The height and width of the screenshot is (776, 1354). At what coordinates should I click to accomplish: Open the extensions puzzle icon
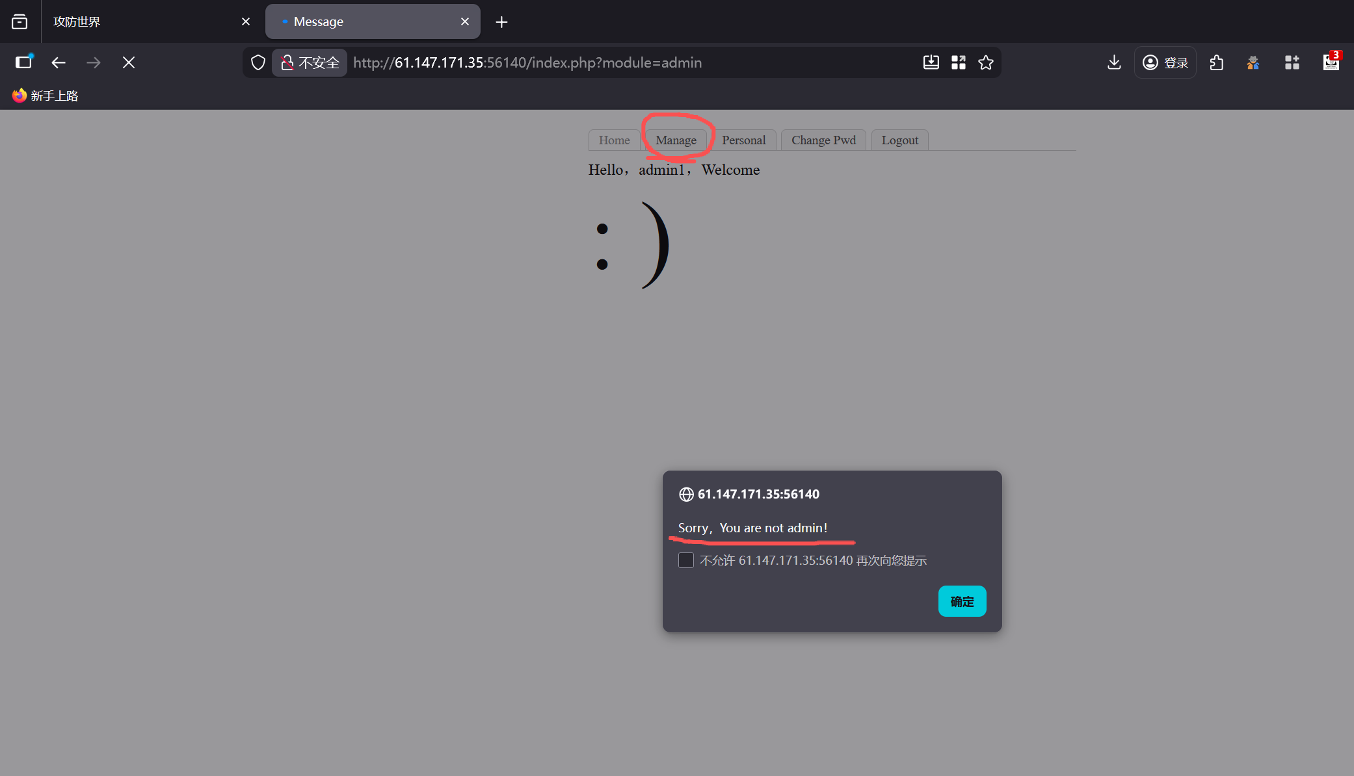1217,62
